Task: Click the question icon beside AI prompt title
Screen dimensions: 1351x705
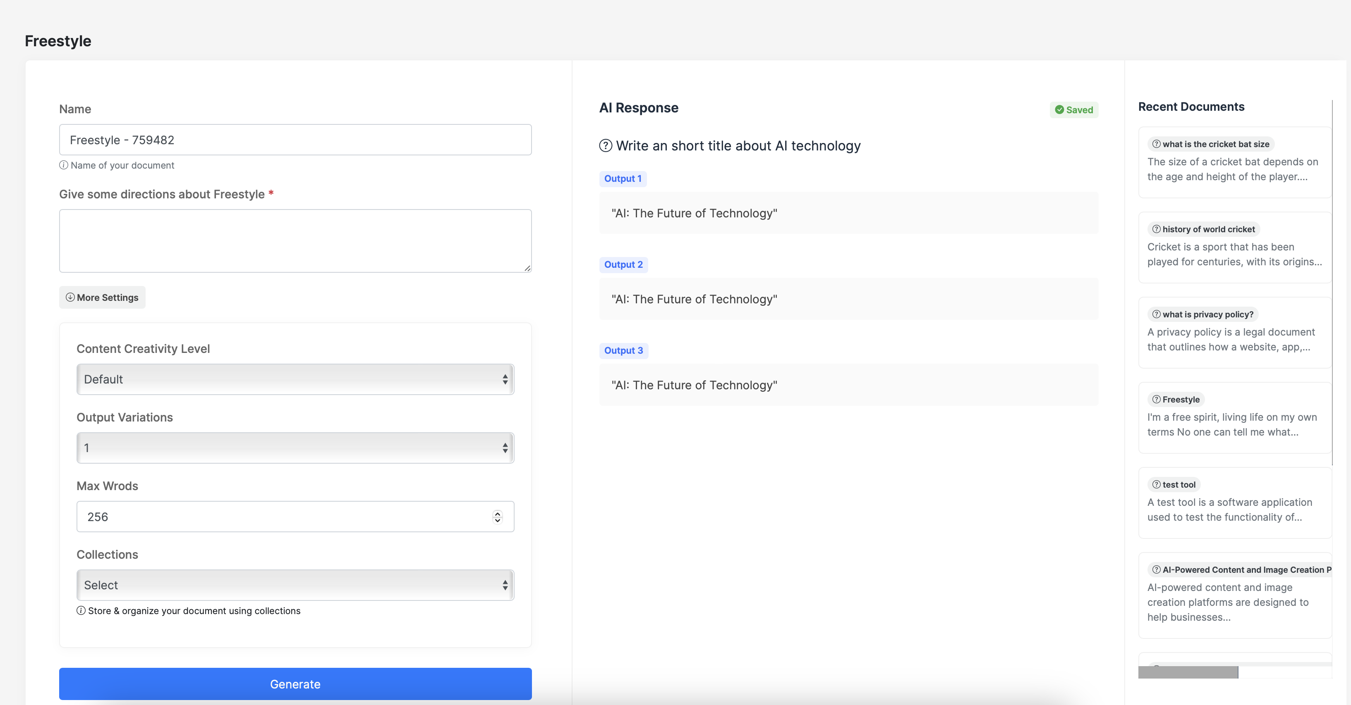Action: [x=606, y=146]
